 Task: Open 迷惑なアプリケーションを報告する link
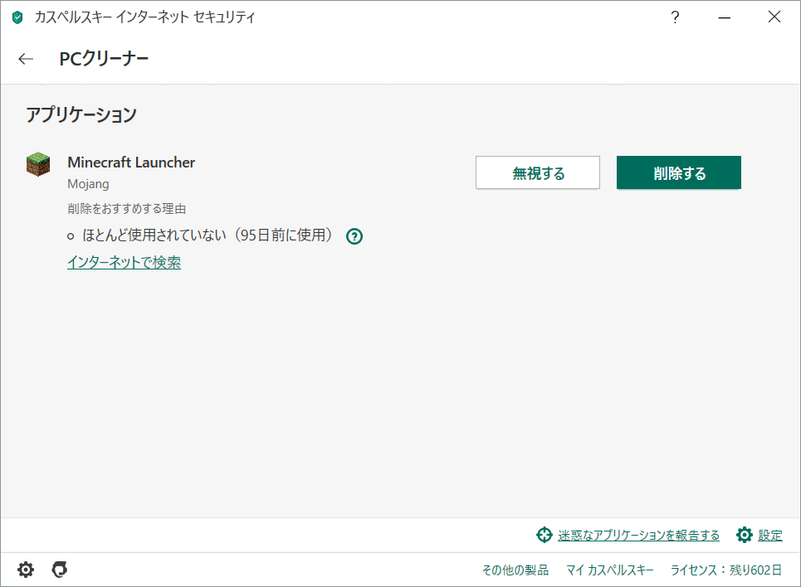click(638, 536)
